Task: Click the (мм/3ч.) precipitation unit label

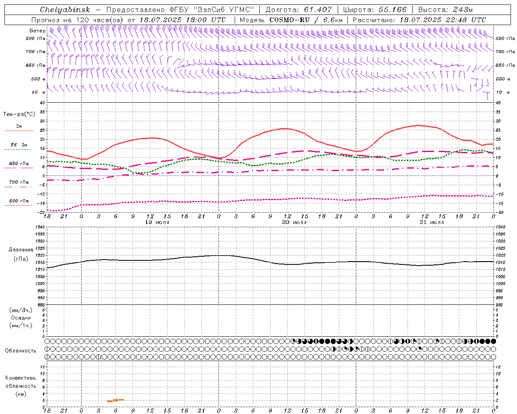Action: [x=21, y=310]
